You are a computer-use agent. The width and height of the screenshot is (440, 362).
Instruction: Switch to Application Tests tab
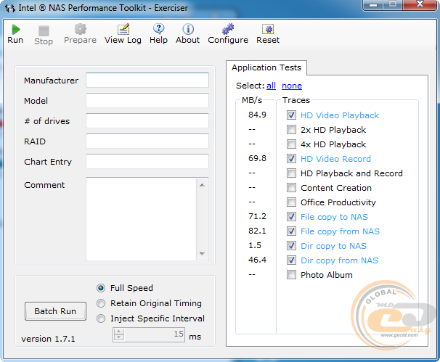(266, 67)
